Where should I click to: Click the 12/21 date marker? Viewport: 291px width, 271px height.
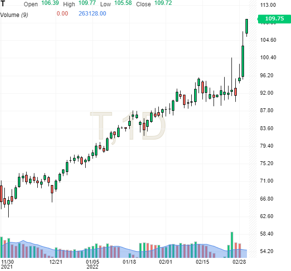pos(56,262)
